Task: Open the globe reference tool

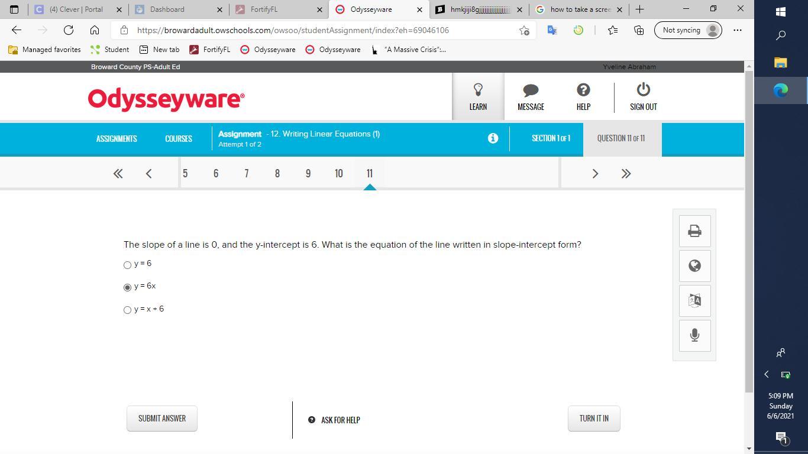Action: tap(694, 265)
